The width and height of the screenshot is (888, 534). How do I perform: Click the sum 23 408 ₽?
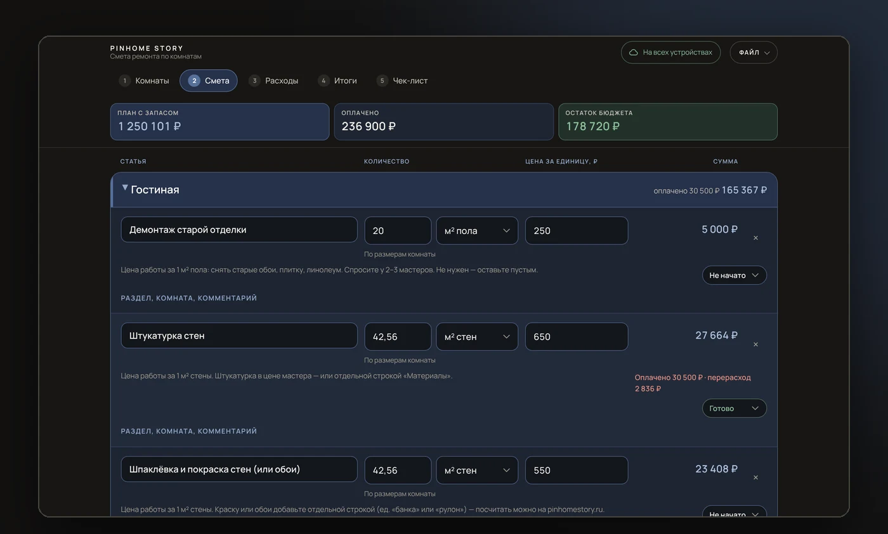pyautogui.click(x=716, y=469)
